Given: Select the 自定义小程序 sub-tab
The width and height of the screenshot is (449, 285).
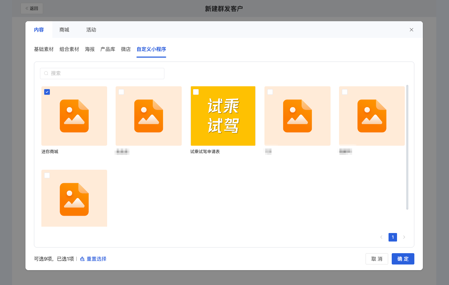Looking at the screenshot, I should coord(151,49).
